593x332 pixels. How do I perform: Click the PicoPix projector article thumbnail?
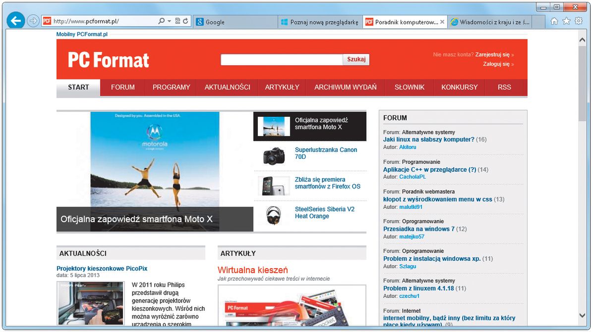pos(91,303)
